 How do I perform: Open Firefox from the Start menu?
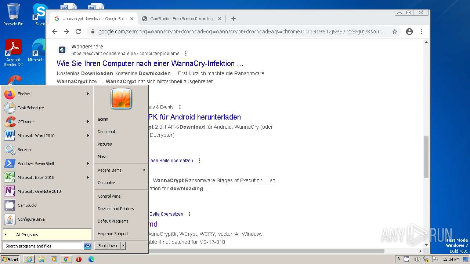coord(47,94)
